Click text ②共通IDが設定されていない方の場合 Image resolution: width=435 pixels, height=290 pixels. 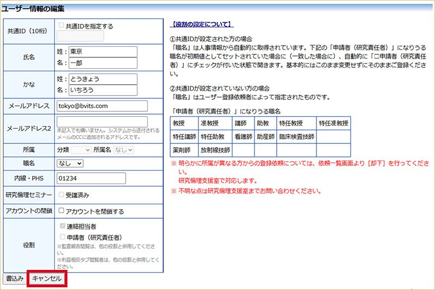tap(220, 89)
